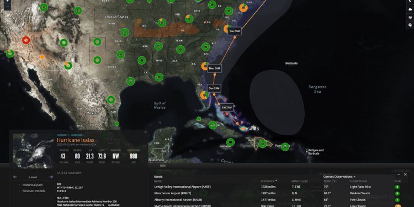Click the bottom panel resize handle

pos(163,166)
